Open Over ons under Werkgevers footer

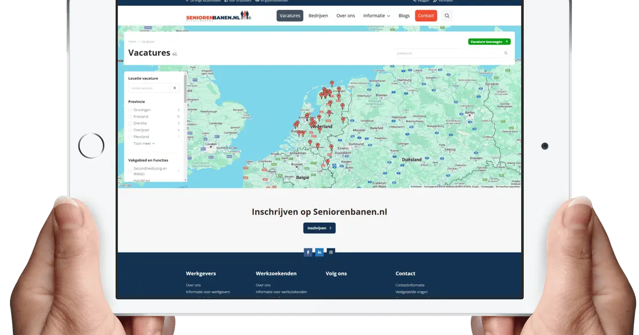coord(193,285)
